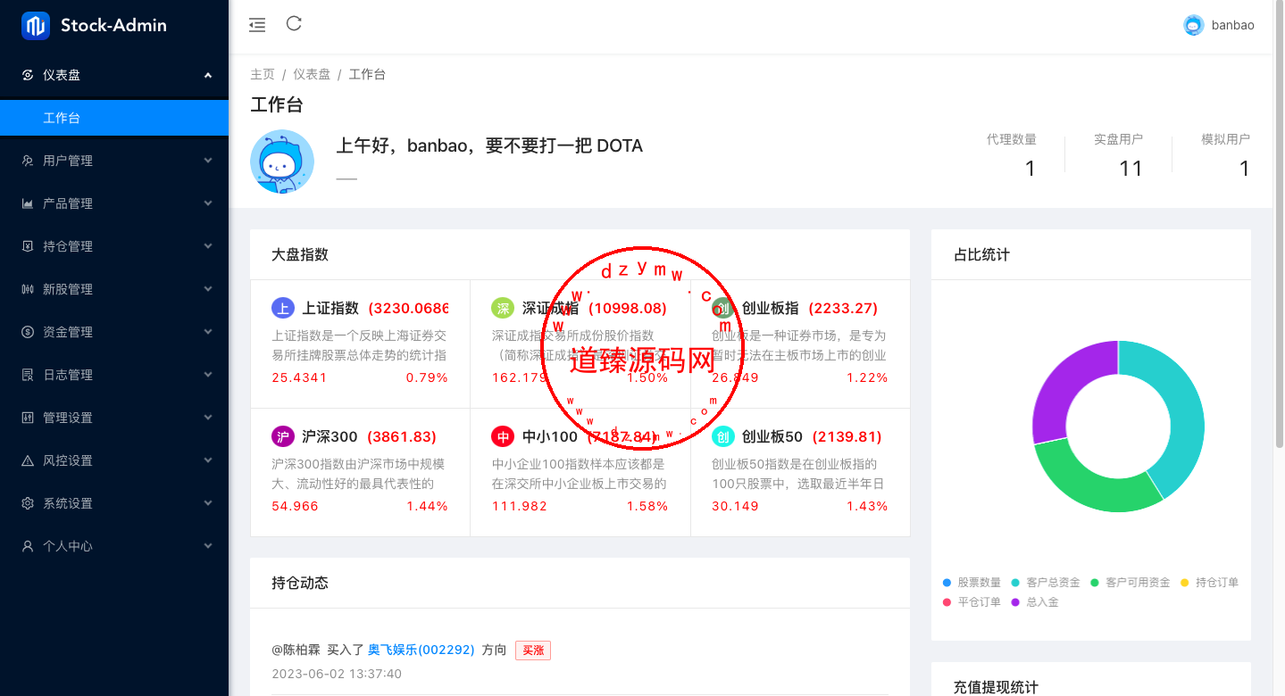The image size is (1285, 696).
Task: Click the 沪 badge of 沪深300
Action: point(283,436)
